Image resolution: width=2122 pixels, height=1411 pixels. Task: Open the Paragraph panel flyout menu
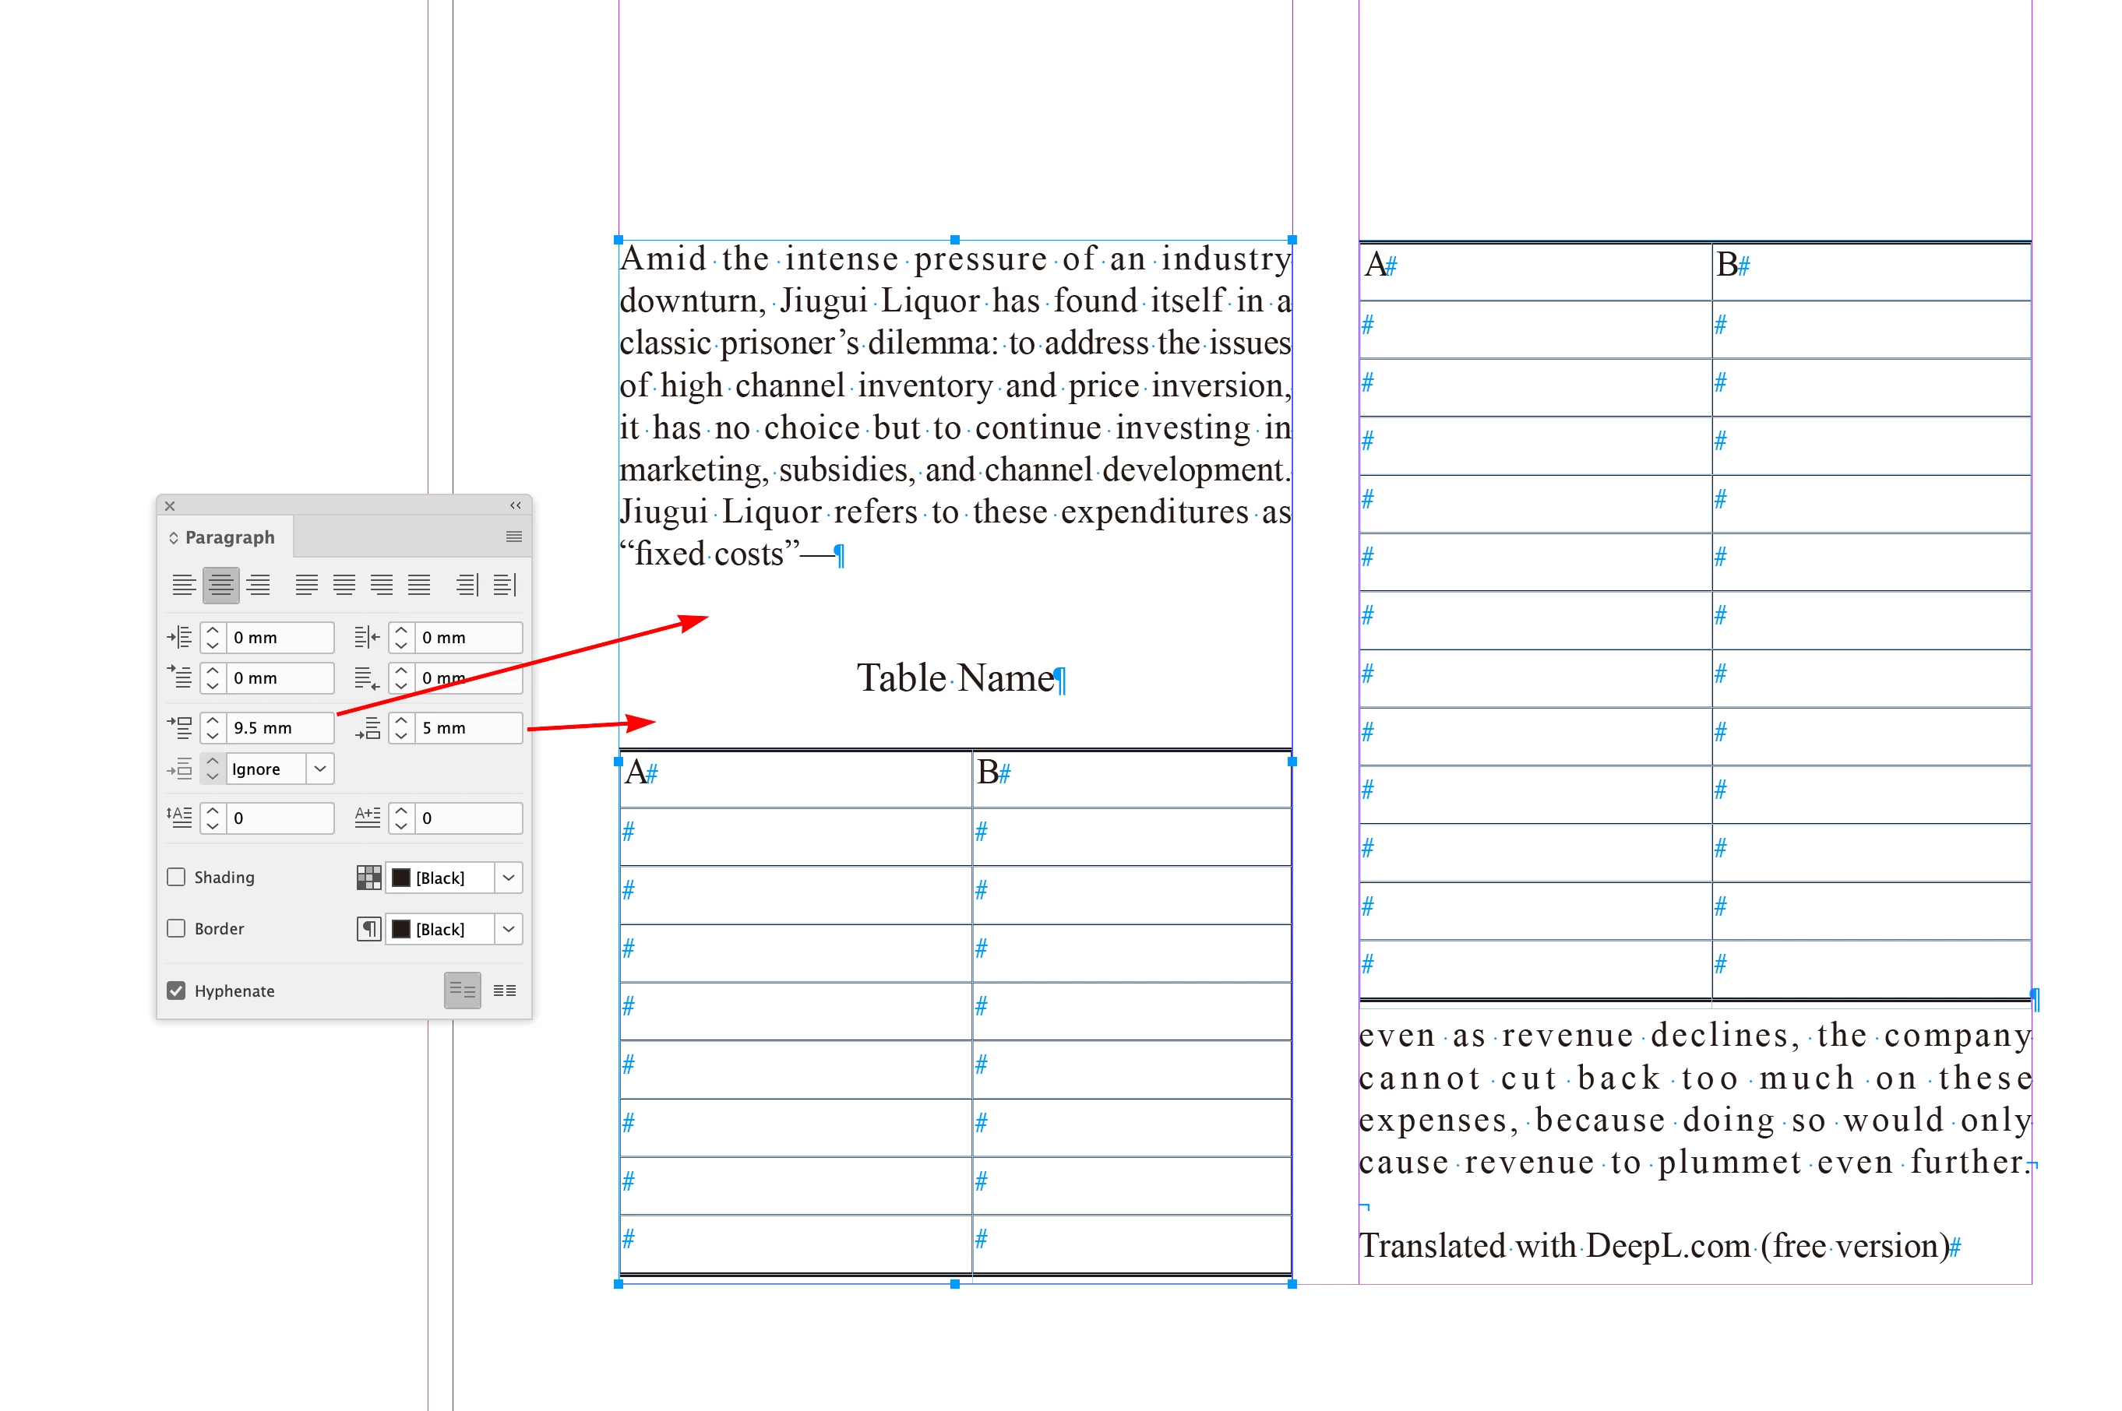coord(514,537)
